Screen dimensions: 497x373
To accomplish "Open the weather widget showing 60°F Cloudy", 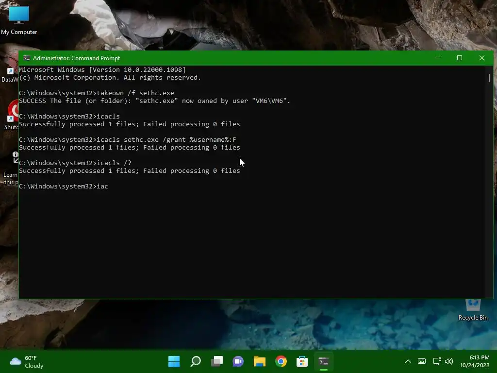I will pyautogui.click(x=27, y=361).
